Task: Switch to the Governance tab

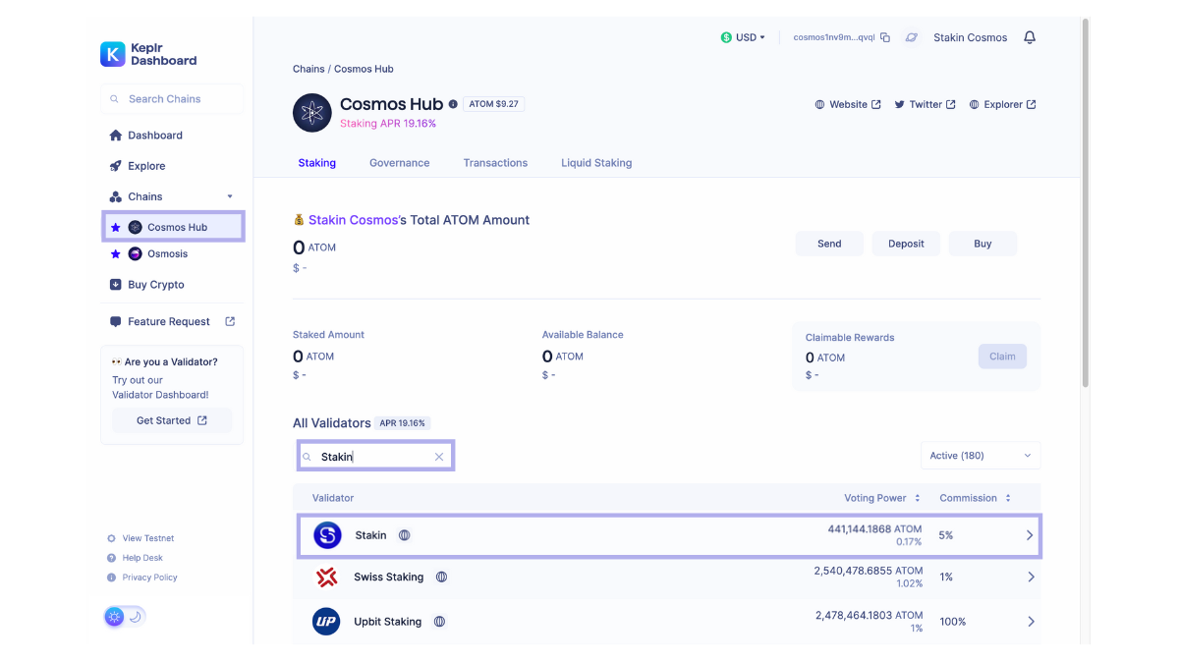Action: [x=400, y=163]
